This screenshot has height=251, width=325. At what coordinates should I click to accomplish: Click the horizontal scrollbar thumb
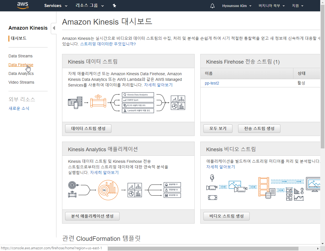[x=203, y=248]
